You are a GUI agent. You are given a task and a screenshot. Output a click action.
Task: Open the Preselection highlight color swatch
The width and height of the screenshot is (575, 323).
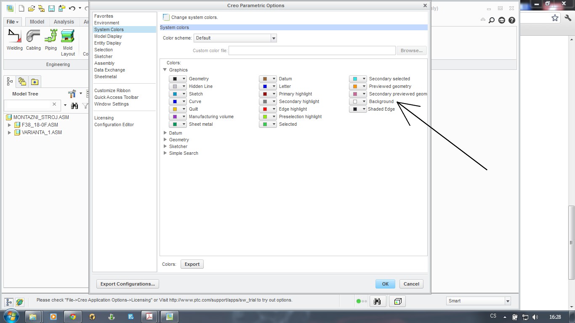pyautogui.click(x=268, y=116)
